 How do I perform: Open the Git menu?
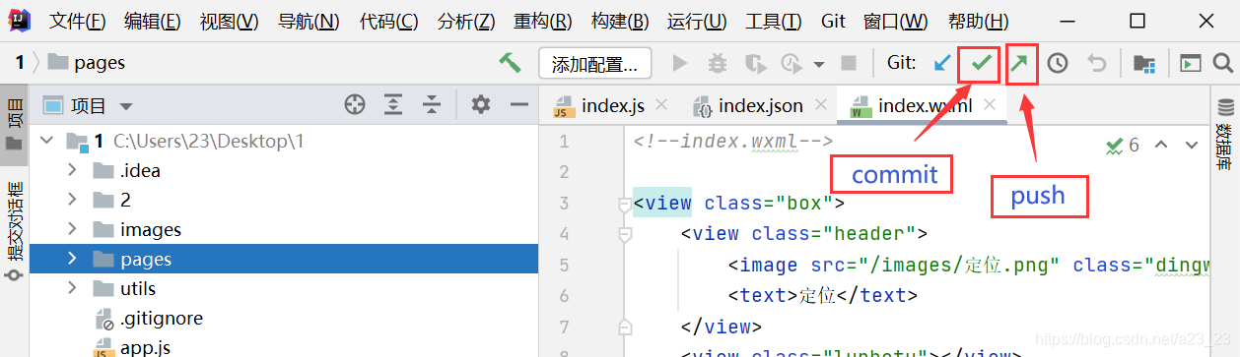[x=834, y=21]
